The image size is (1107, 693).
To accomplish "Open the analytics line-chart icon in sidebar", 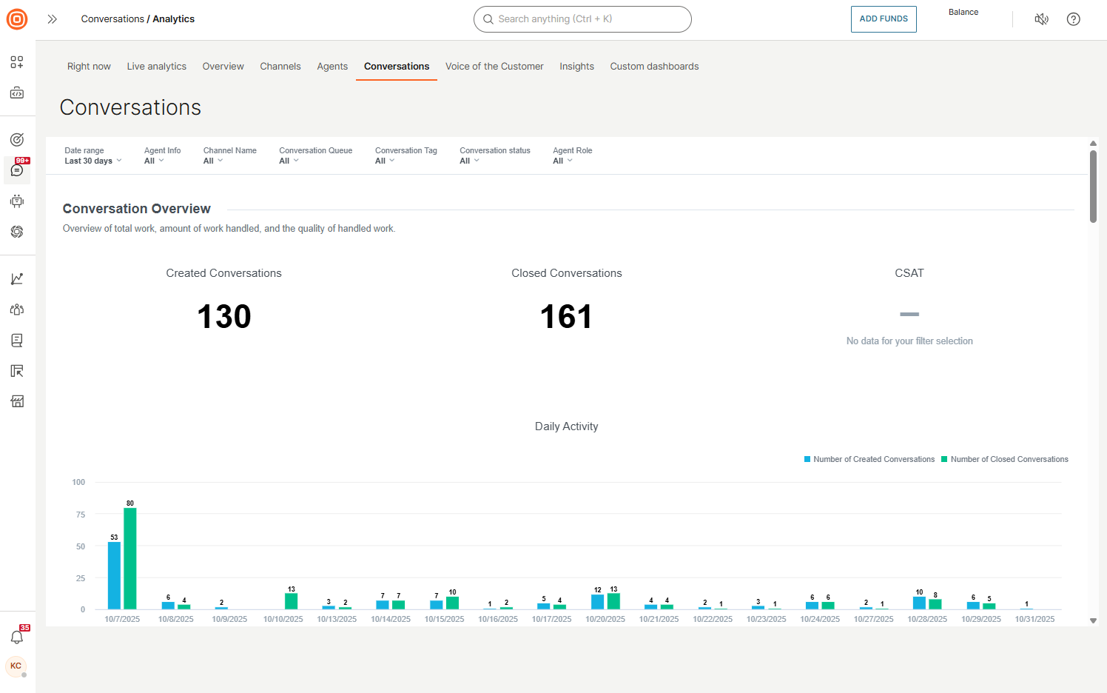I will coord(16,278).
